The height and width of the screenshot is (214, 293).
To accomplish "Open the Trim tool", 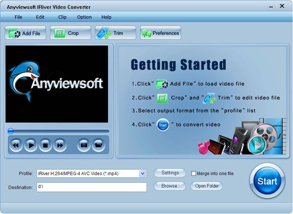I will point(115,33).
